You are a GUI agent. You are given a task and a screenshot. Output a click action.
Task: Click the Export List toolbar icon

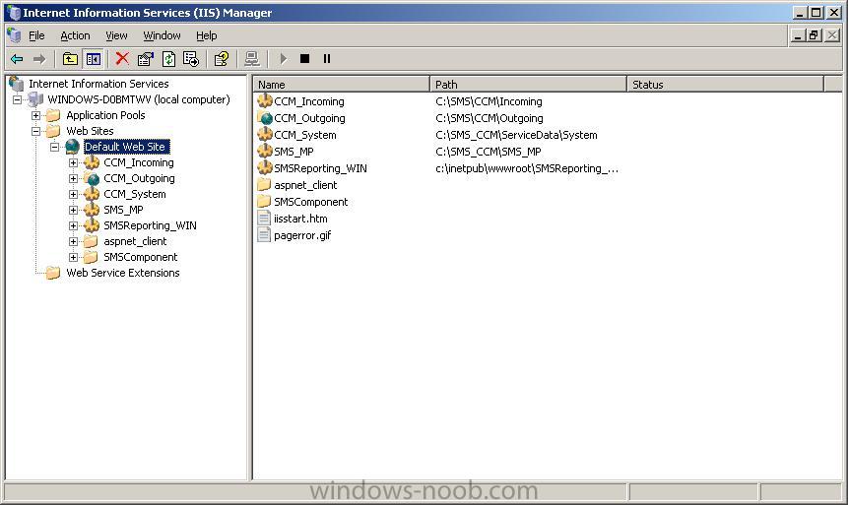[191, 59]
